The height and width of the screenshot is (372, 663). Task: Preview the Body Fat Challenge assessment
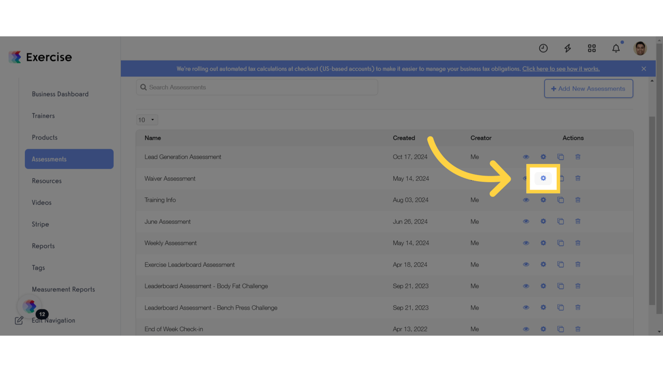(526, 286)
